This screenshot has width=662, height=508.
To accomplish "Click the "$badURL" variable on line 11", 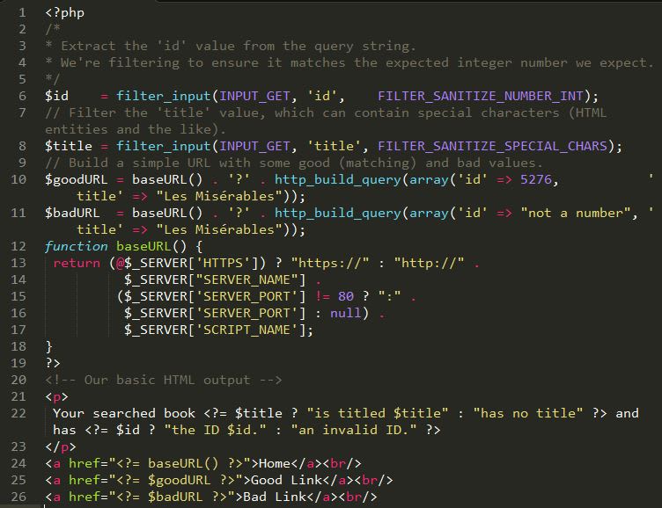I will pyautogui.click(x=72, y=213).
